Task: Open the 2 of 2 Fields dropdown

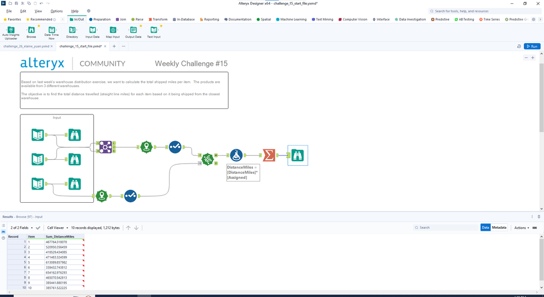Action: pos(21,228)
